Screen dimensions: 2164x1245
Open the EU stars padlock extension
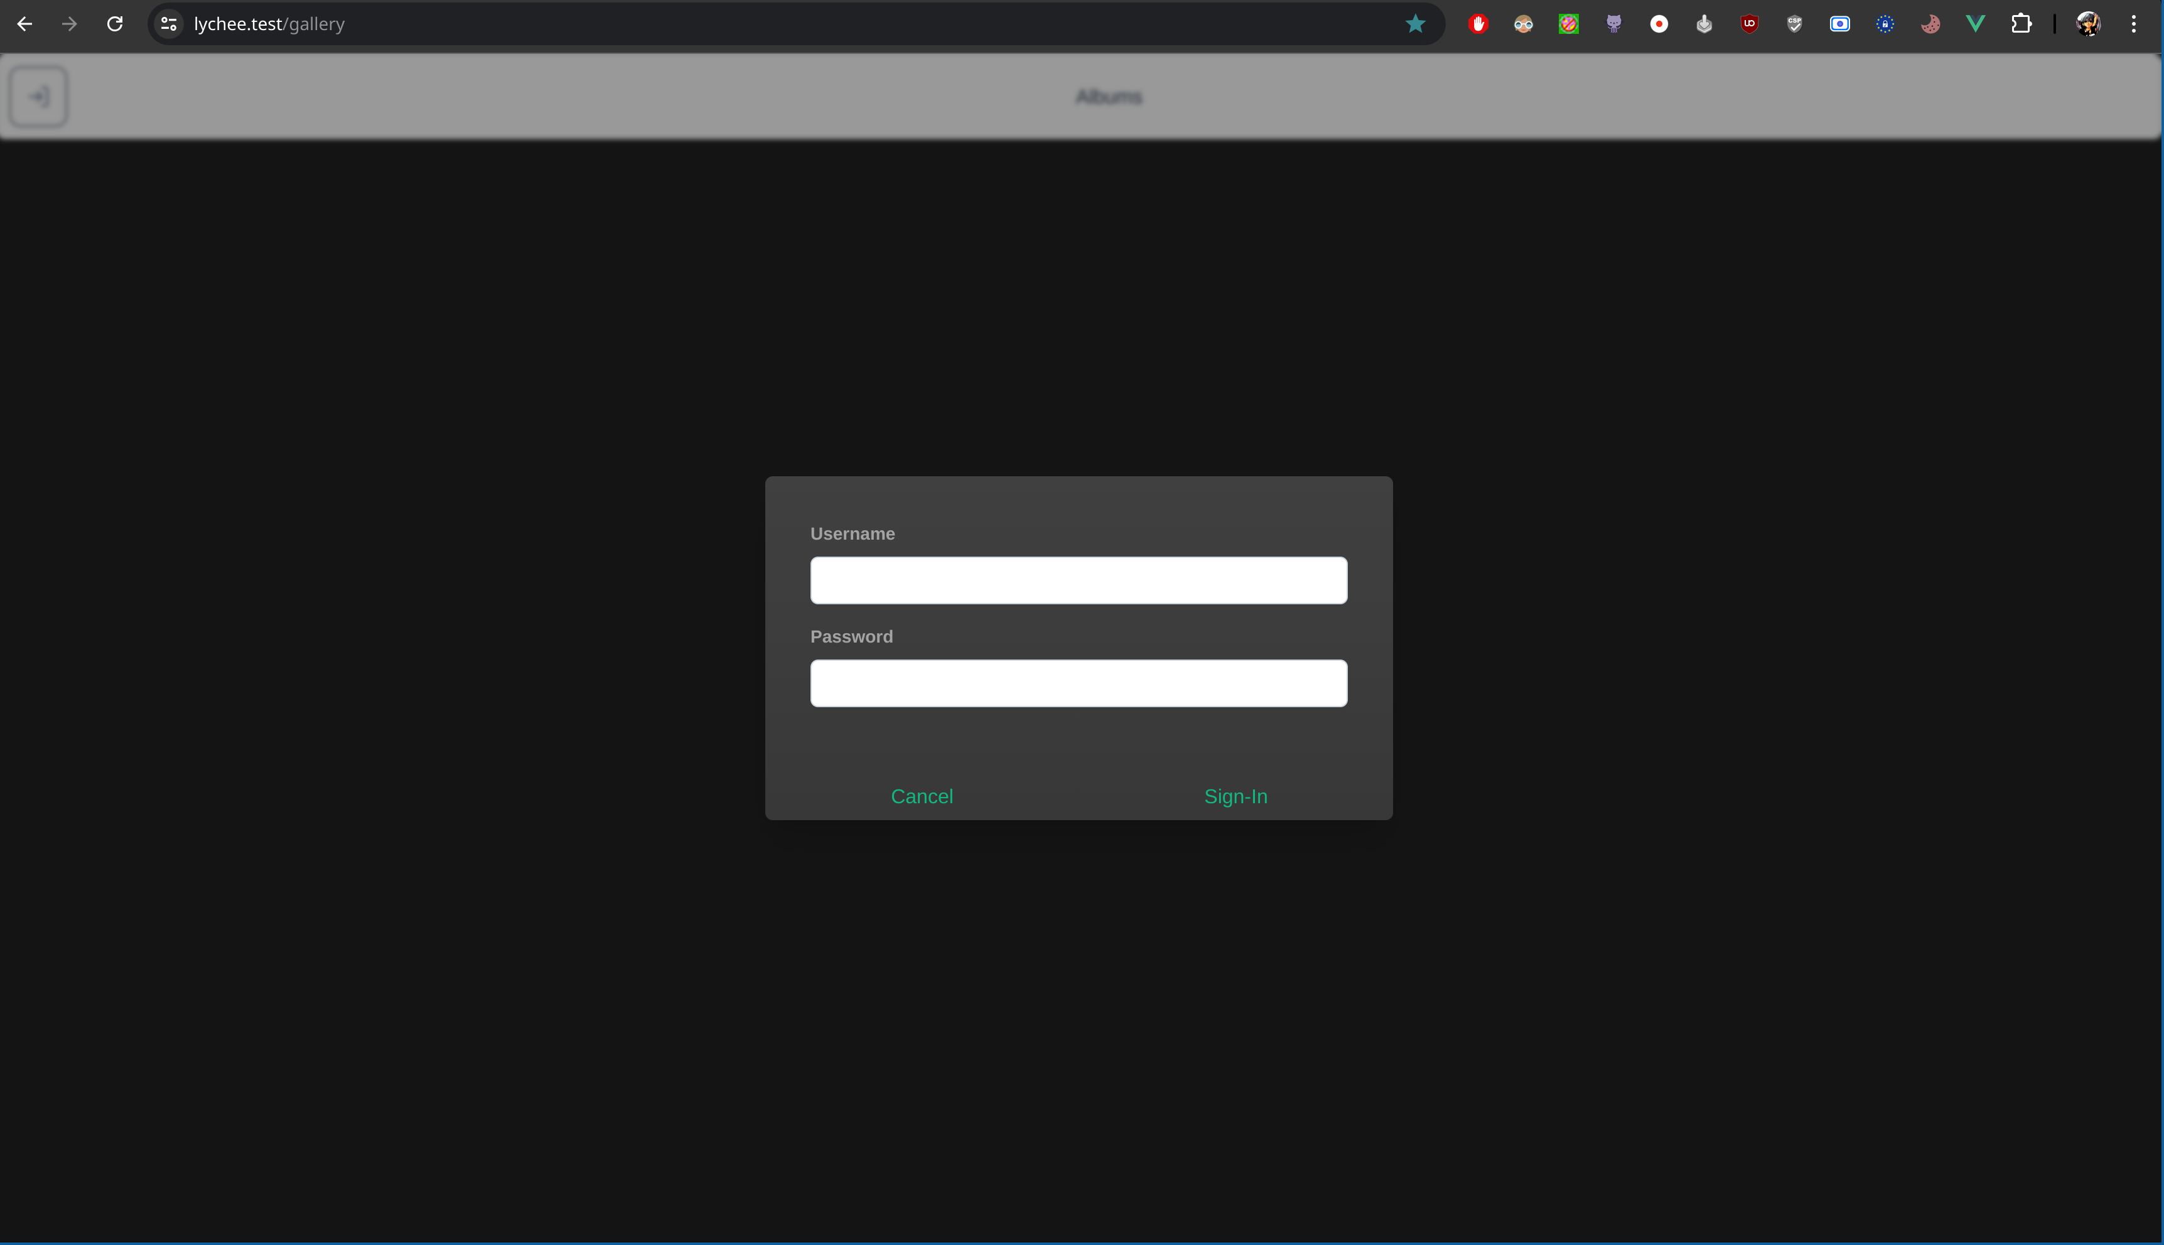coord(1885,24)
